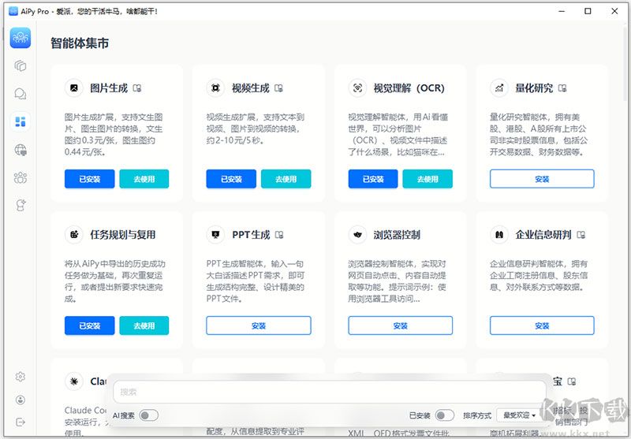
Task: Click 已安装 on 视觉理解 (OCR) card
Action: (x=373, y=179)
